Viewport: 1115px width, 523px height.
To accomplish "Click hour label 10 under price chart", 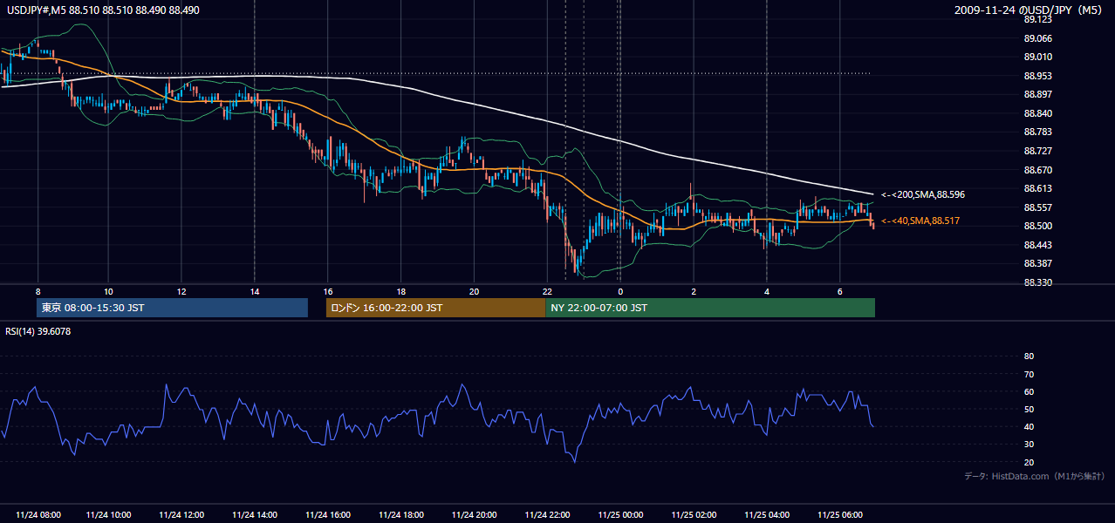I will (x=108, y=291).
